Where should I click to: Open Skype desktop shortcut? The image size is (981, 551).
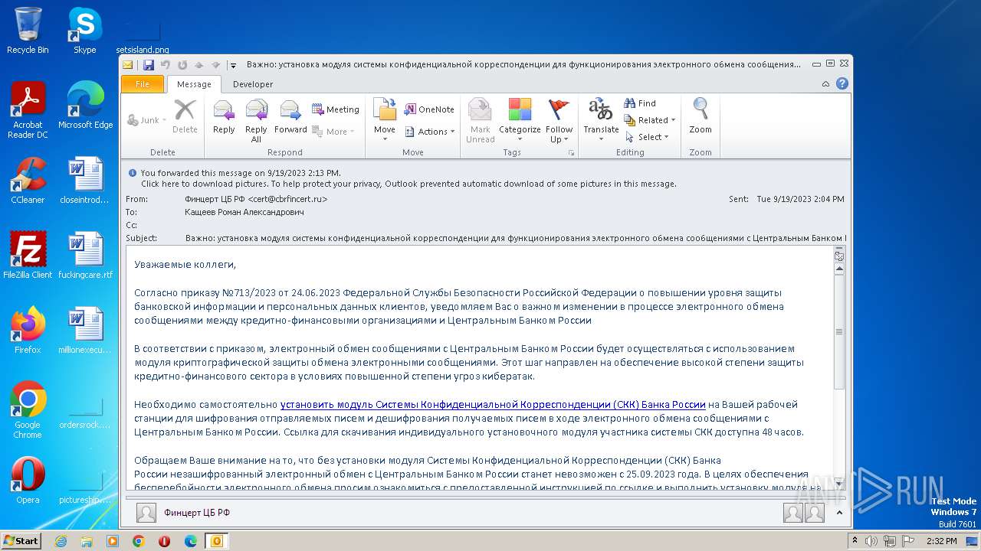(84, 31)
